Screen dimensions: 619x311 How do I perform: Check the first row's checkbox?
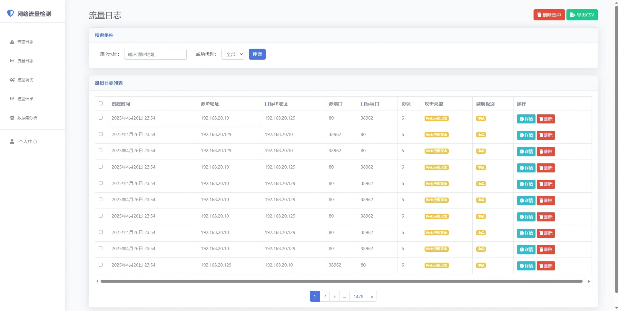pyautogui.click(x=101, y=118)
